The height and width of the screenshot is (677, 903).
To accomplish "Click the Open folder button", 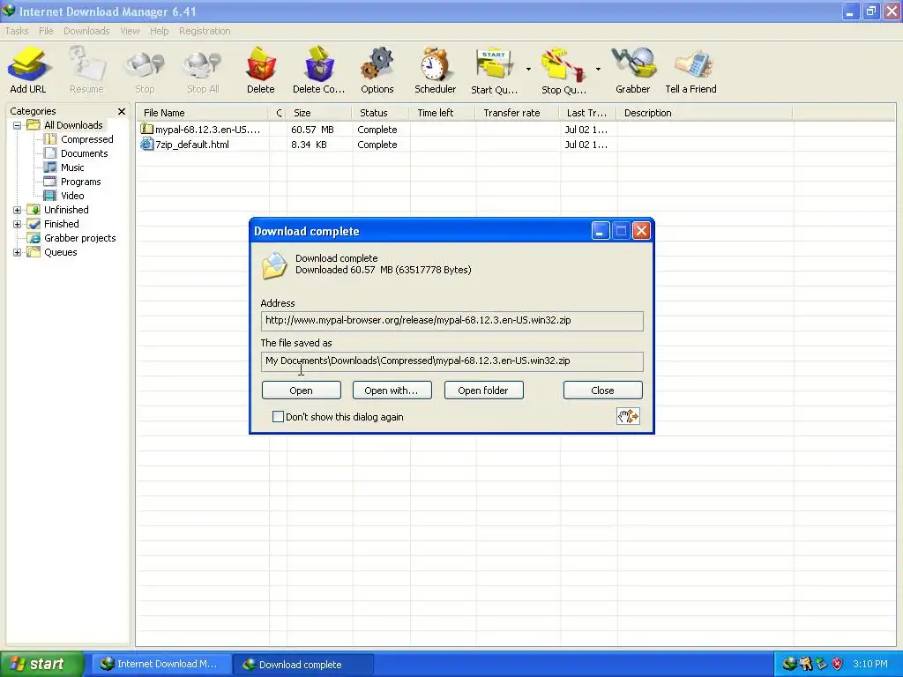I will (x=483, y=391).
